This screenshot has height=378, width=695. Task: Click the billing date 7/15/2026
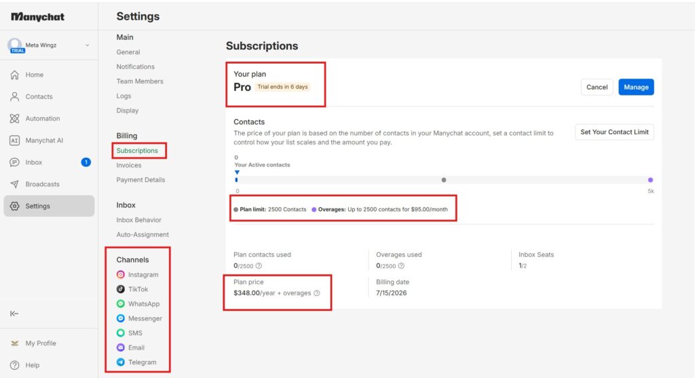click(392, 293)
